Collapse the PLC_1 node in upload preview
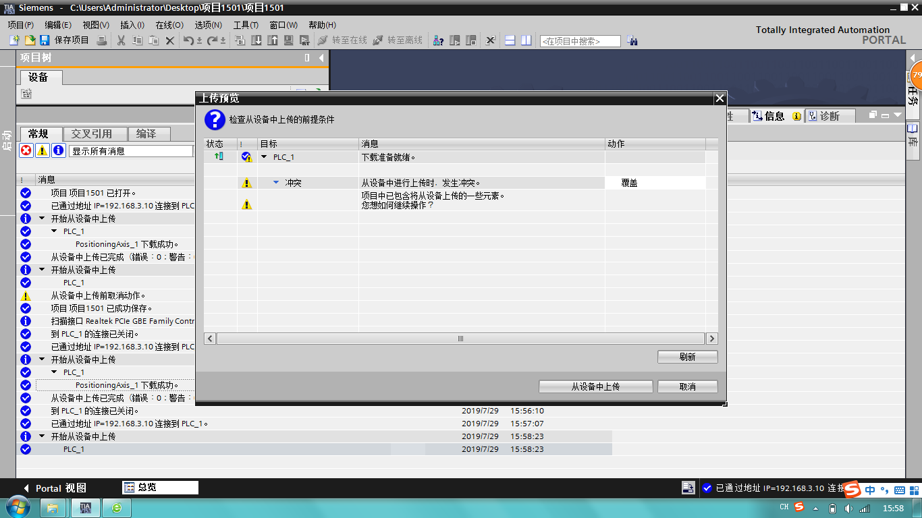This screenshot has width=922, height=518. click(x=265, y=157)
